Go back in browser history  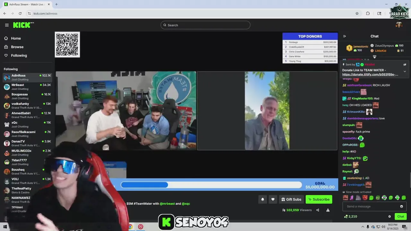point(5,13)
